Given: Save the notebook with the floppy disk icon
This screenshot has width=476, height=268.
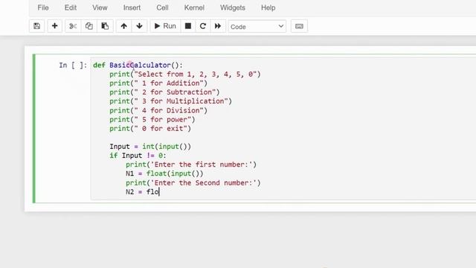Looking at the screenshot, I should pos(36,26).
